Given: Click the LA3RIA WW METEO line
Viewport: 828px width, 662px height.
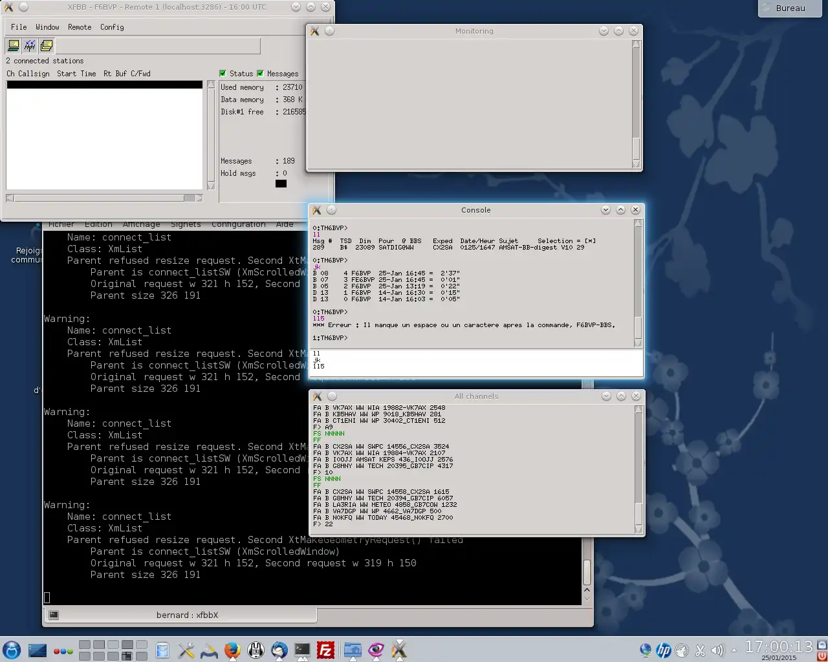Looking at the screenshot, I should (385, 505).
